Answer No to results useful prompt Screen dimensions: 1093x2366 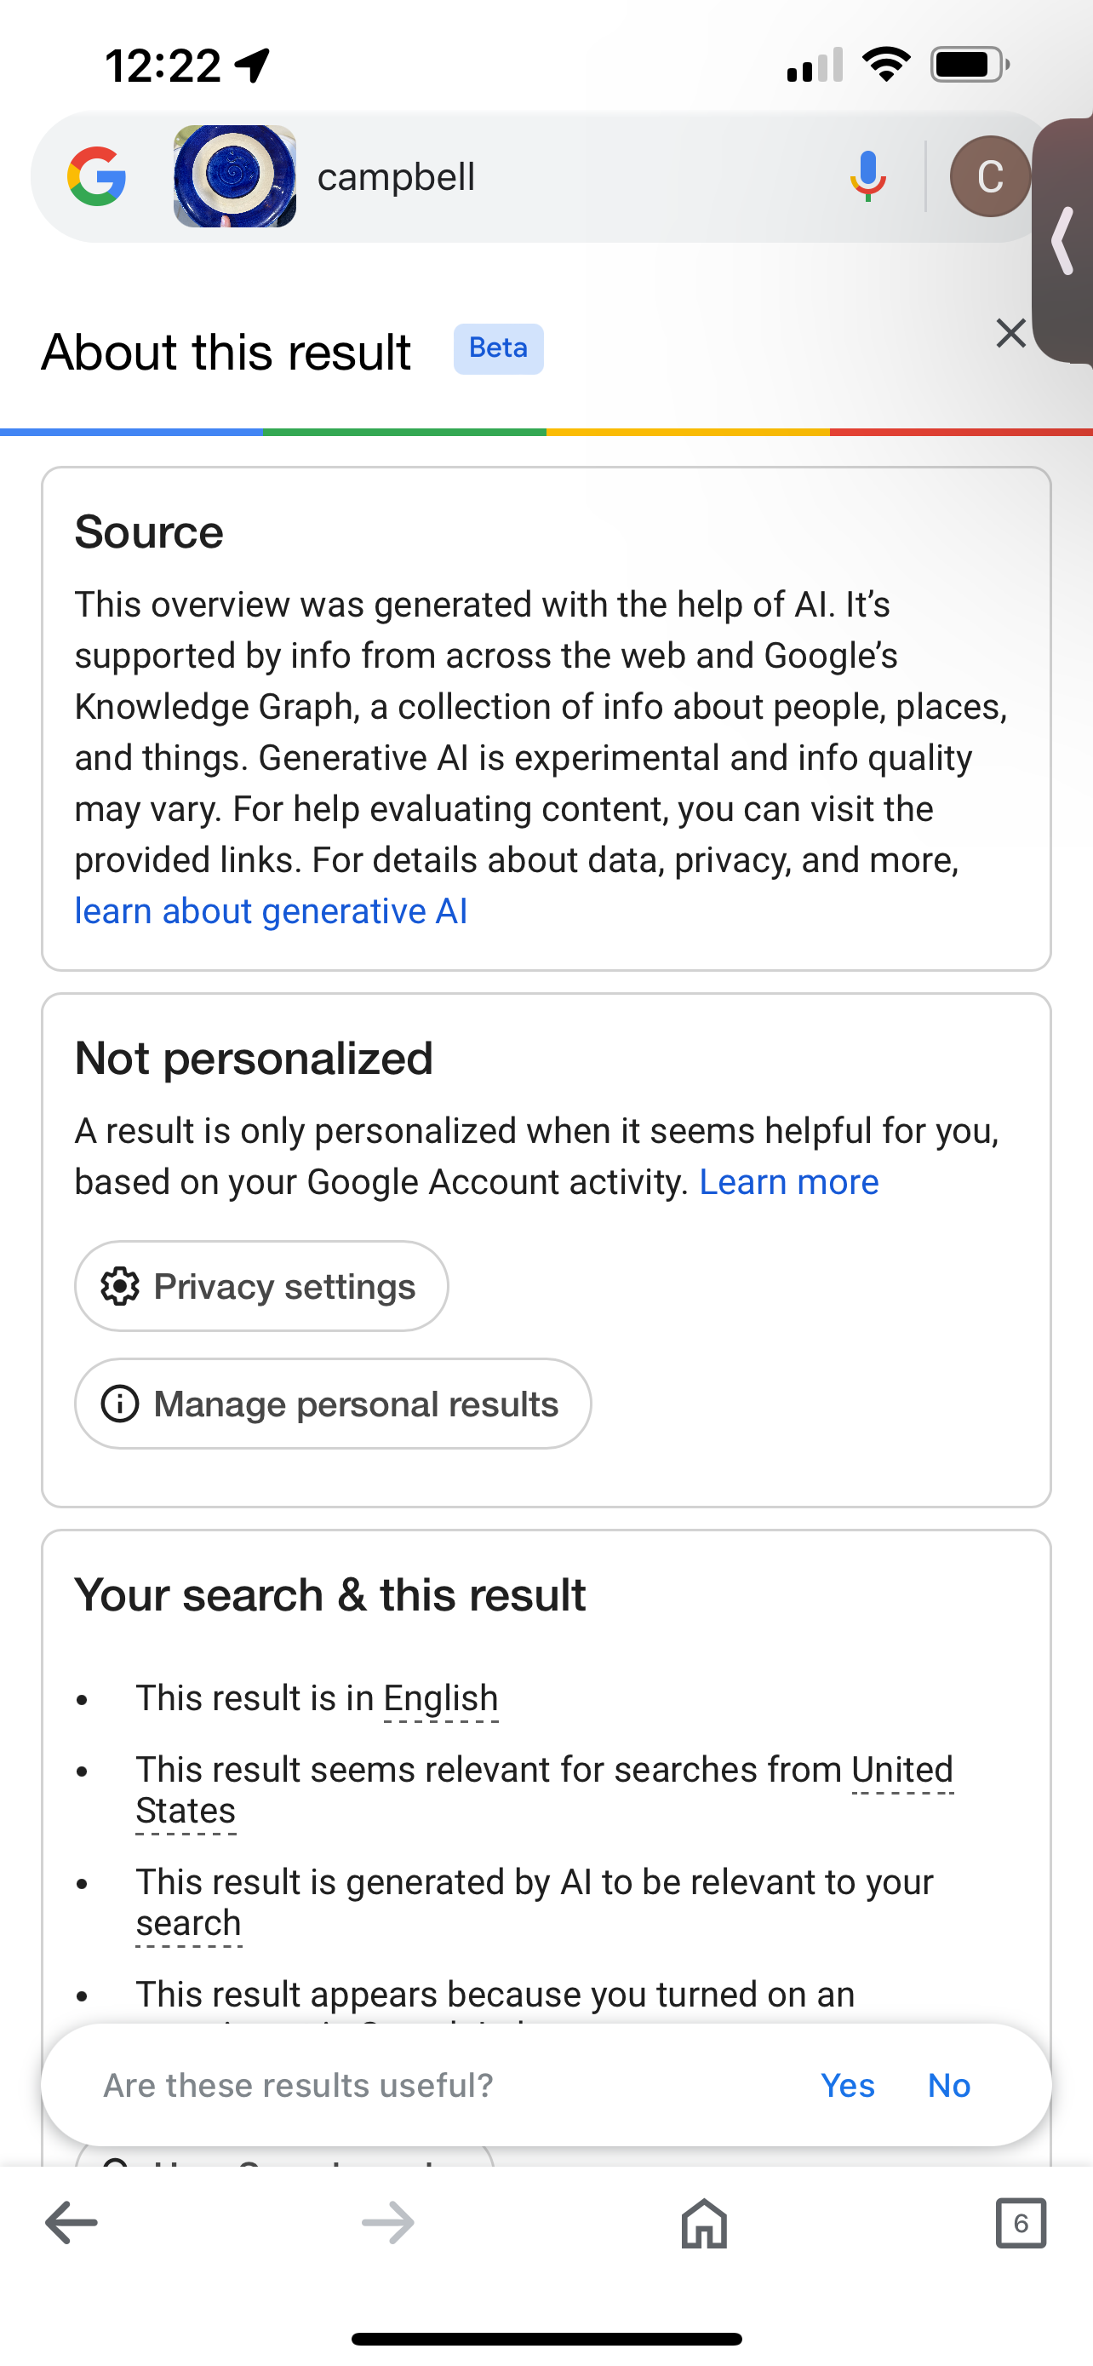[x=949, y=2085]
